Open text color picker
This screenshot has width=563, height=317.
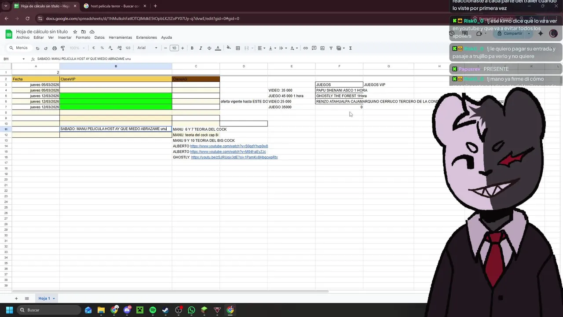pyautogui.click(x=218, y=48)
